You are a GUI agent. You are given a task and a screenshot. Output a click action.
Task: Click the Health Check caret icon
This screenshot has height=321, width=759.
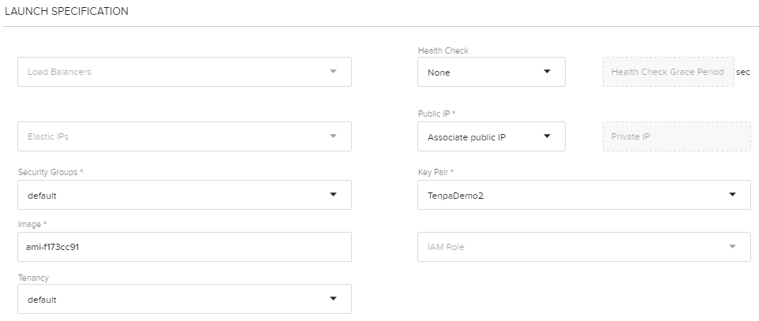click(x=547, y=72)
